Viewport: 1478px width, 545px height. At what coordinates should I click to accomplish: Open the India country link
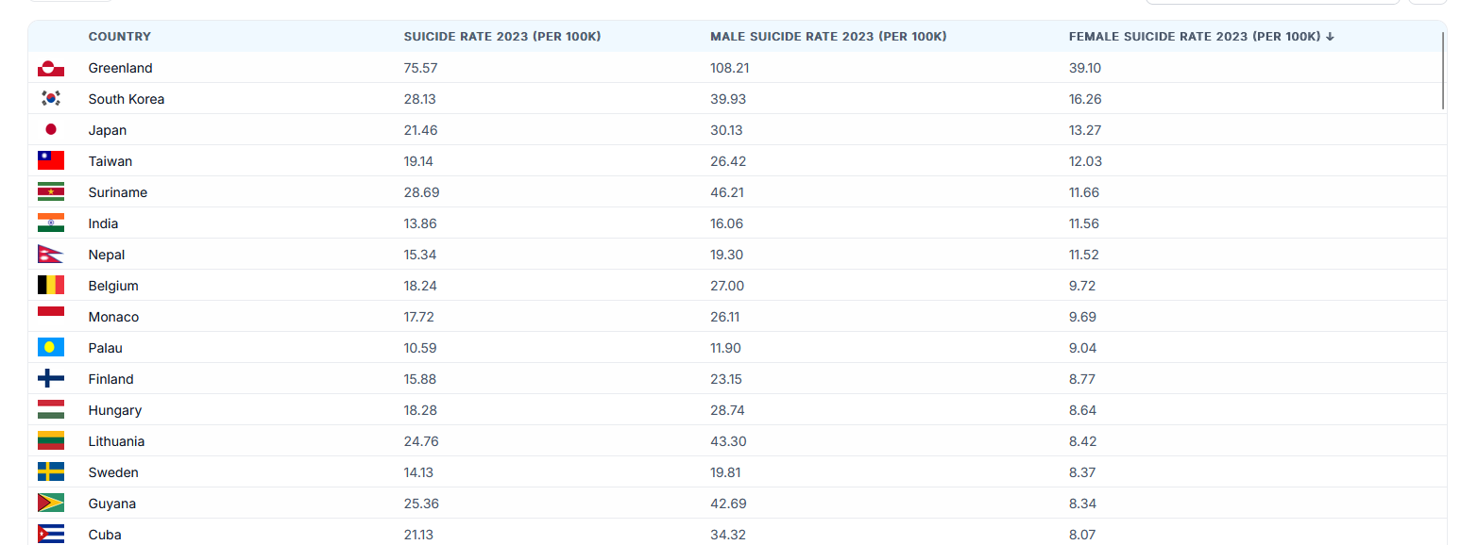pyautogui.click(x=104, y=223)
